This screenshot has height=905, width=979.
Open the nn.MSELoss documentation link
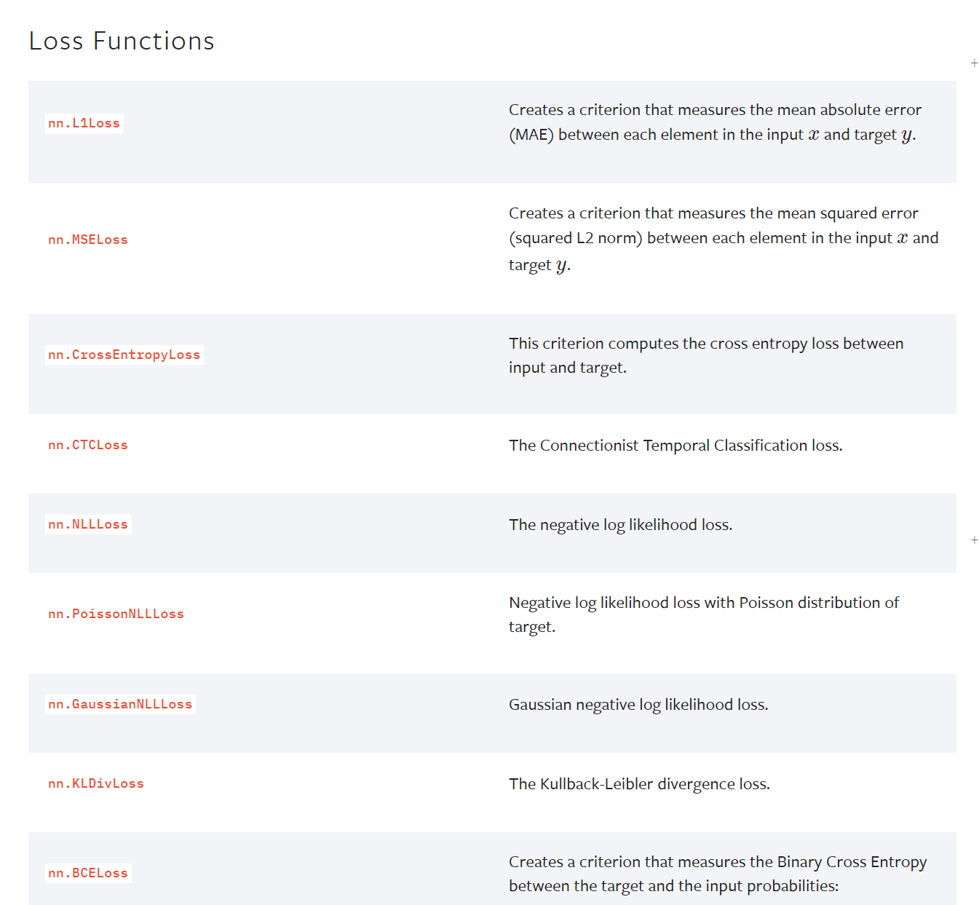coord(88,240)
